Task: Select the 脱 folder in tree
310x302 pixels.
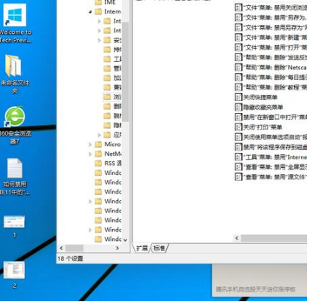Action: tap(112, 116)
